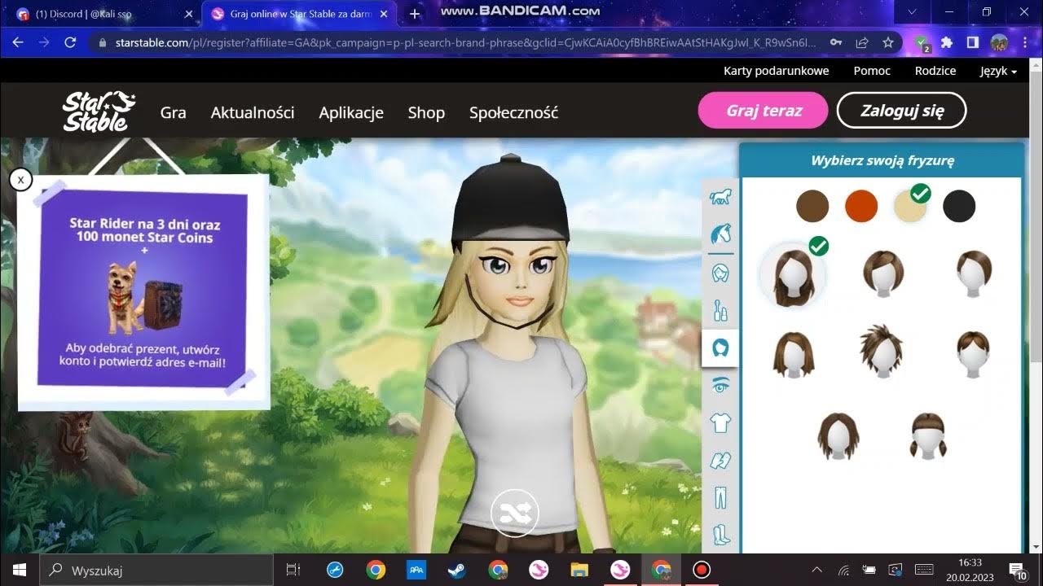Pick the black hair color
1043x586 pixels.
click(x=959, y=207)
